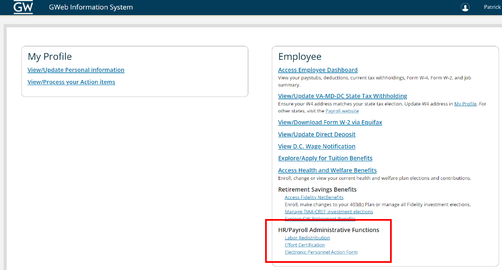
Task: Open the user profile avatar icon
Action: [465, 7]
